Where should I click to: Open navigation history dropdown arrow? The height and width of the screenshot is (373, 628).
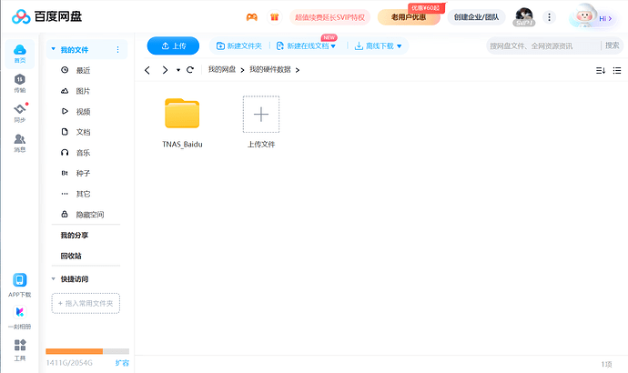pos(178,70)
